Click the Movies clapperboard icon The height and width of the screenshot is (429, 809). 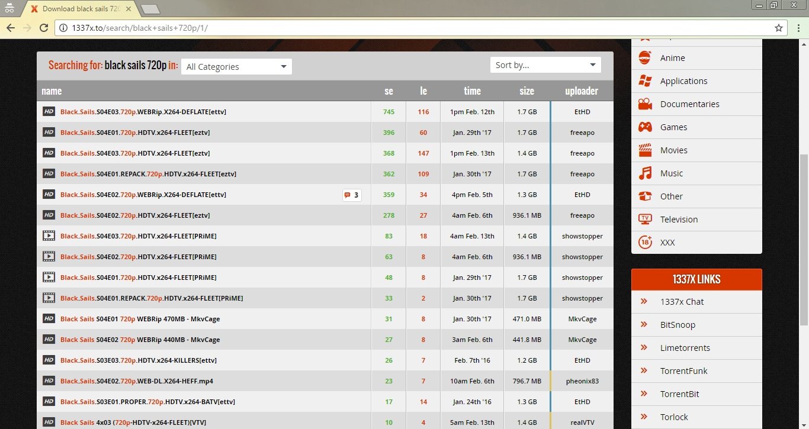[x=645, y=150]
